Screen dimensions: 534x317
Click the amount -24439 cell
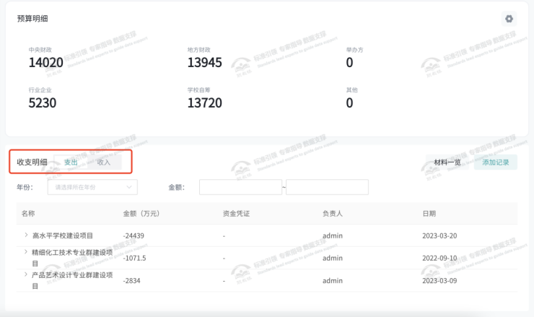135,235
